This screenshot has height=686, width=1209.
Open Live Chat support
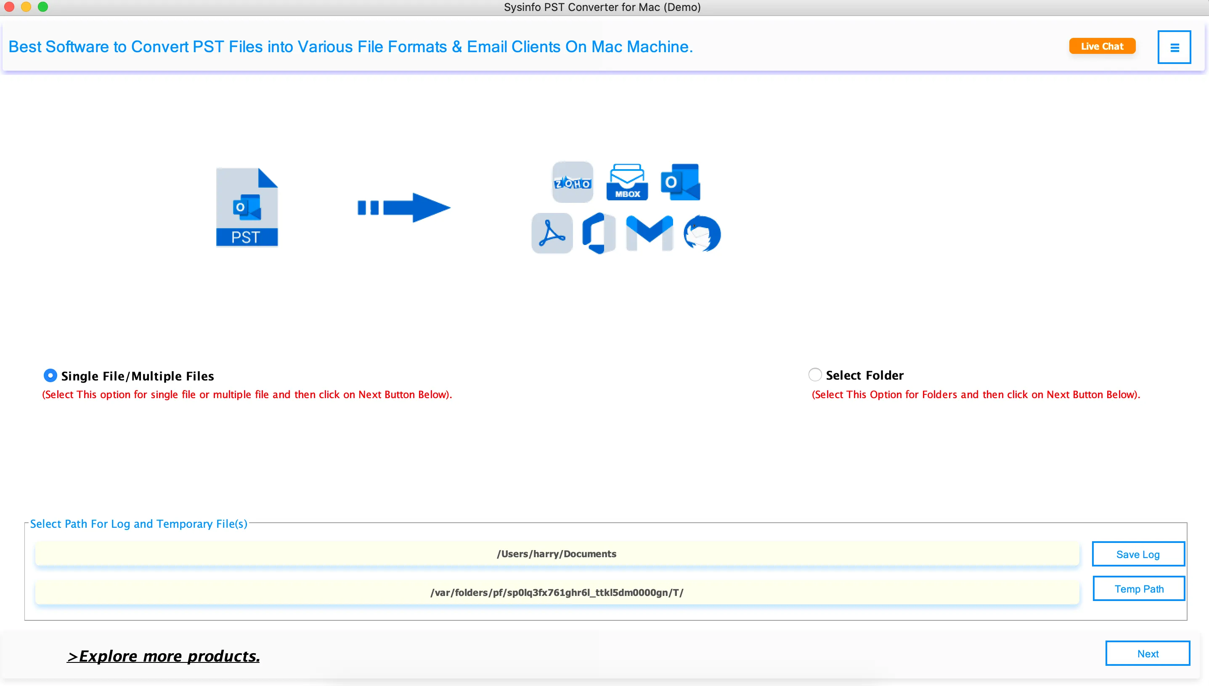point(1102,46)
